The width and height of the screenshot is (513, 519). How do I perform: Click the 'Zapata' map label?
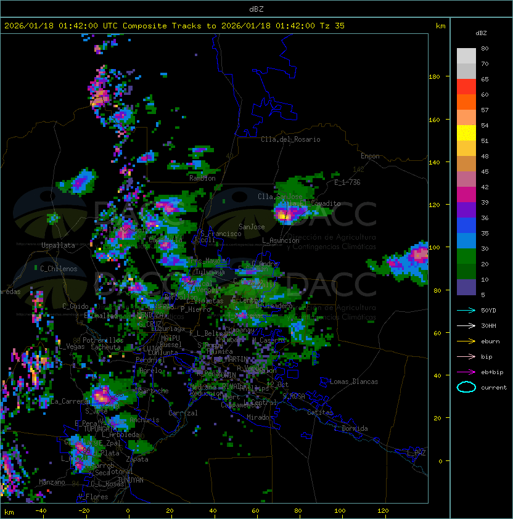point(137,459)
